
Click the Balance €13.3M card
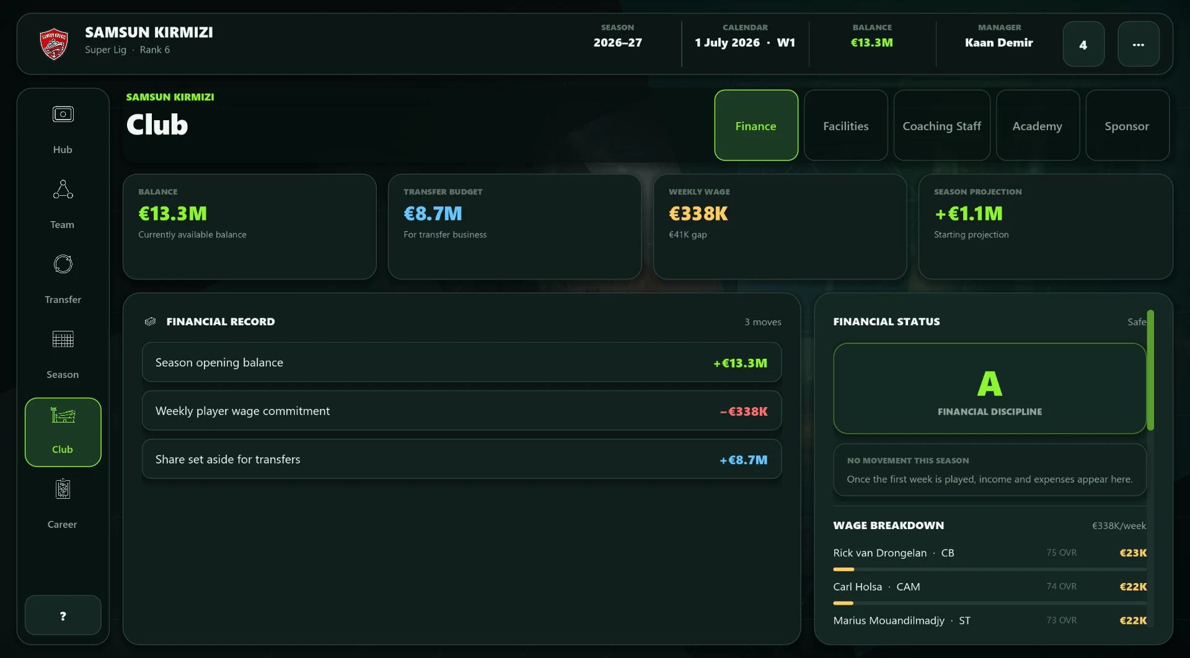(250, 226)
